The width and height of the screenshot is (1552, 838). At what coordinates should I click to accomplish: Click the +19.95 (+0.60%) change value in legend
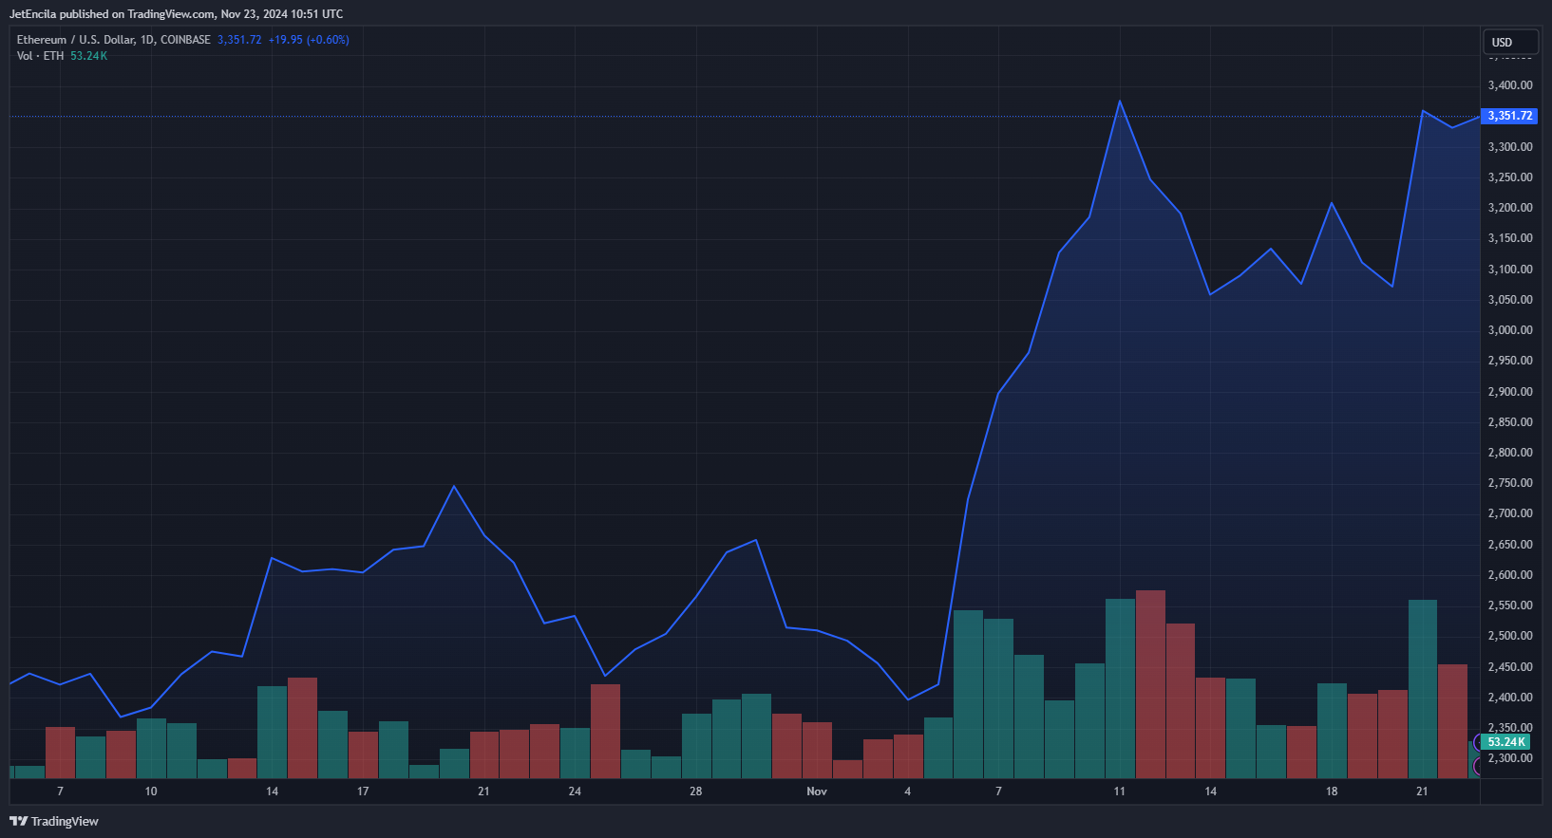(309, 40)
